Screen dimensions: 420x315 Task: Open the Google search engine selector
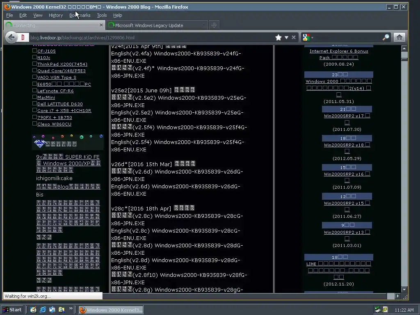pos(308,37)
